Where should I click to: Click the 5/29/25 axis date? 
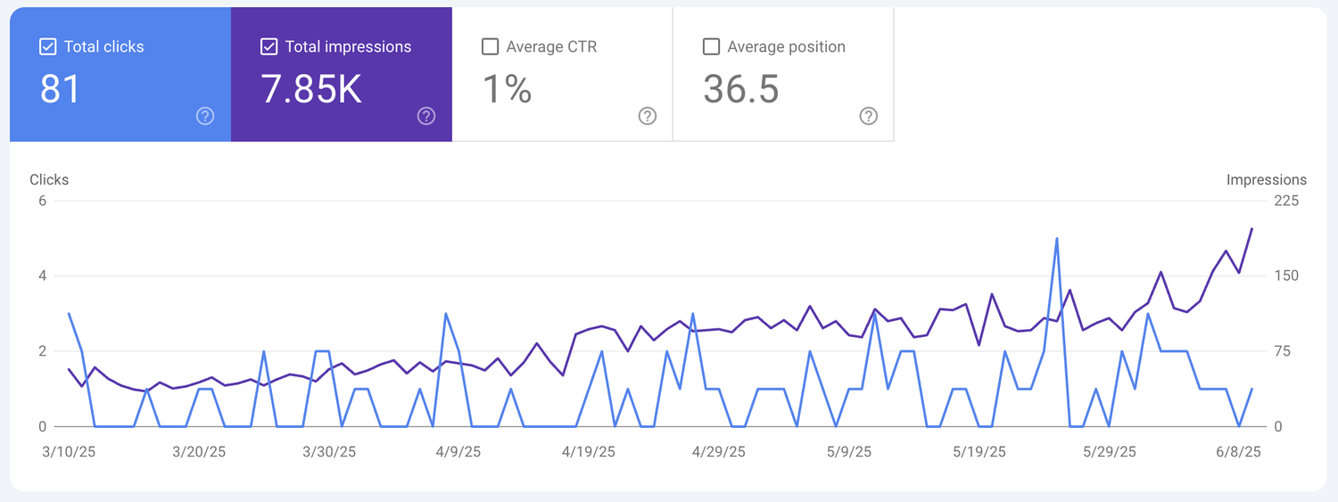(1109, 452)
